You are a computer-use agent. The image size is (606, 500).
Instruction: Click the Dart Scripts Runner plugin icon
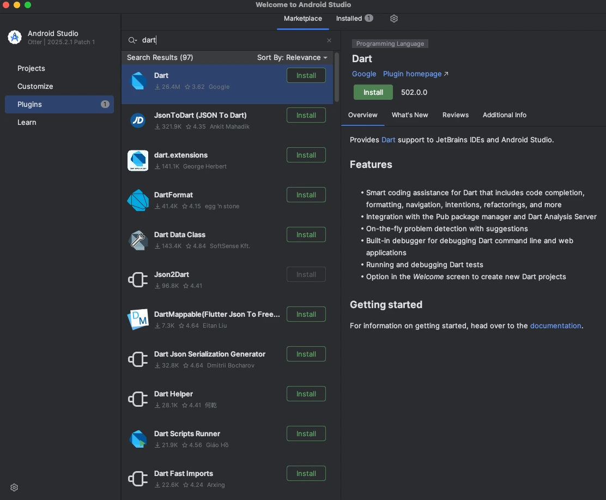pyautogui.click(x=138, y=439)
